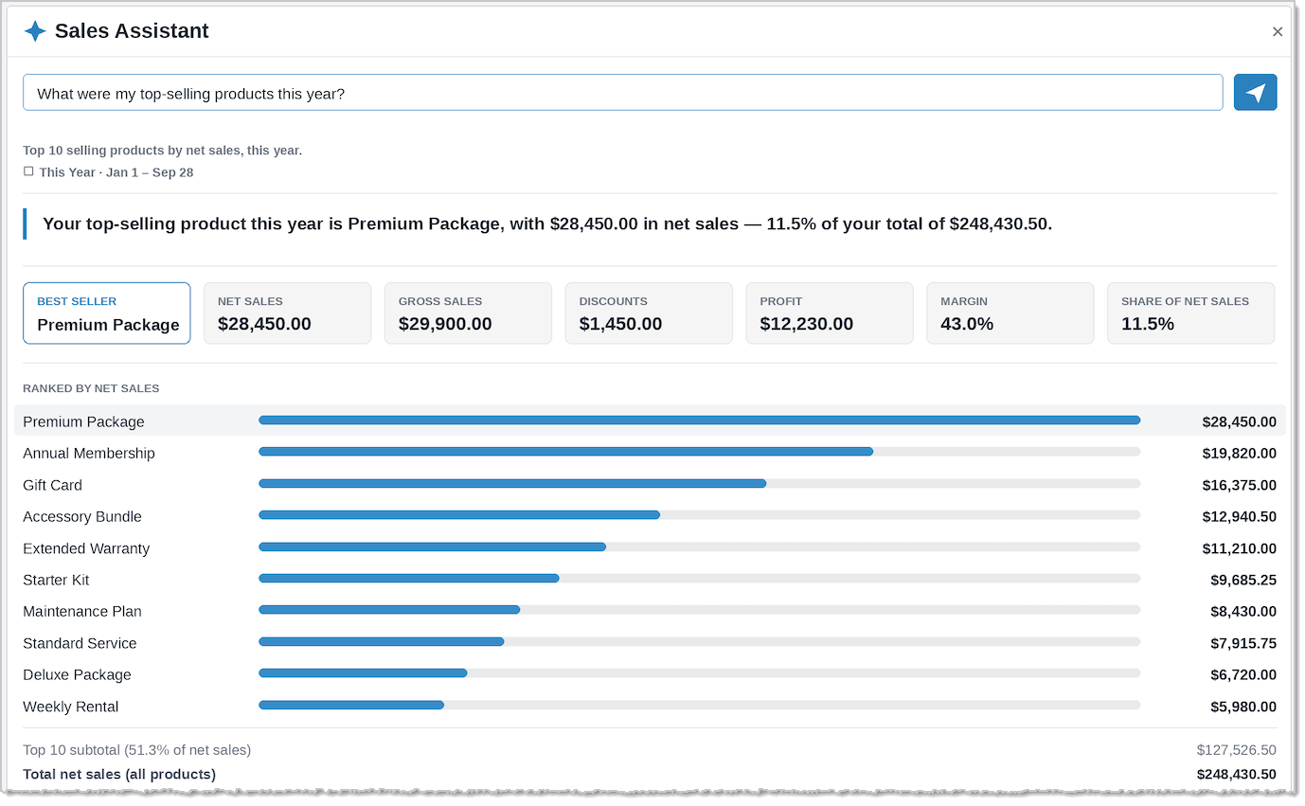1305x806 pixels.
Task: Select the Share of Net Sales card
Action: tap(1190, 313)
